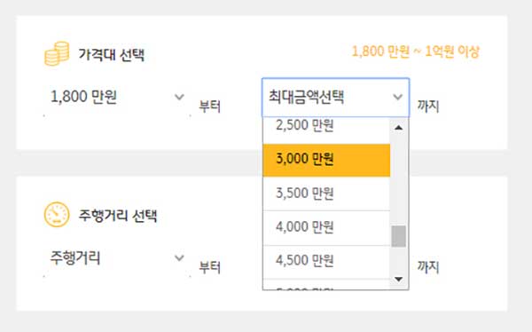Click the speedometer mileage icon
The height and width of the screenshot is (332, 532).
tap(57, 215)
